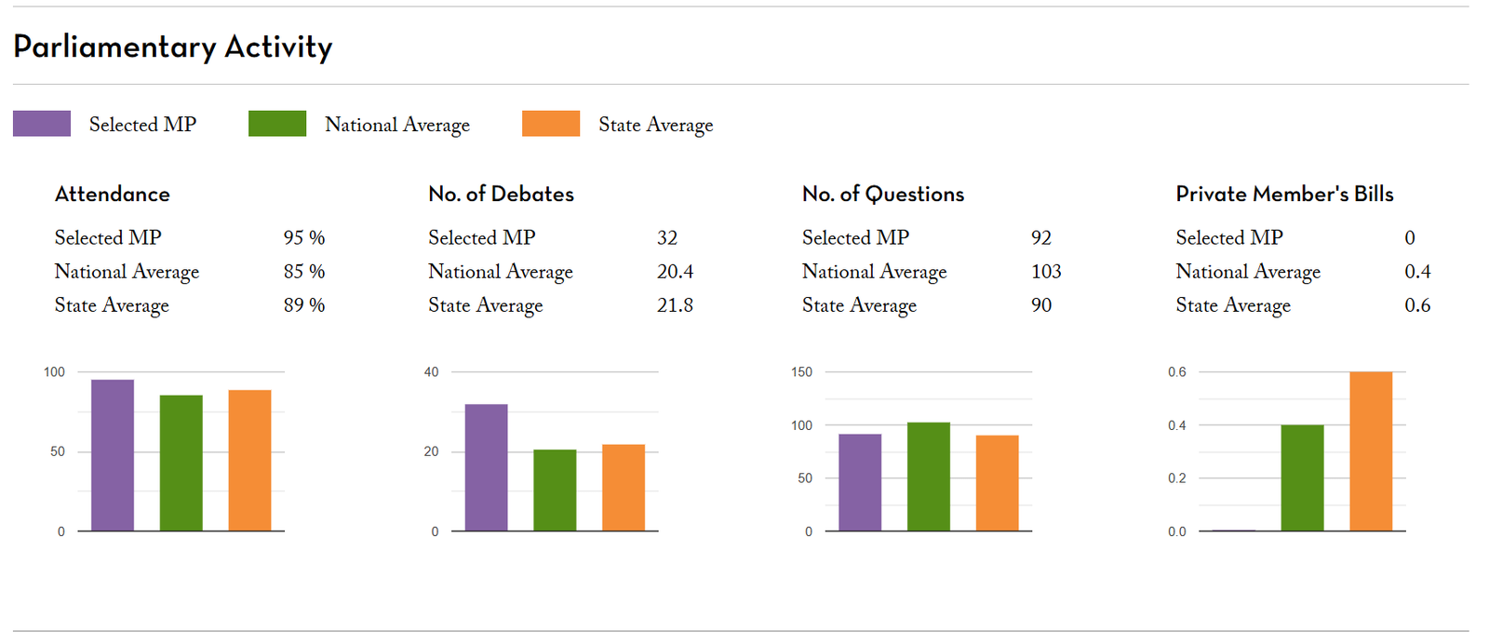Click the Private Member's Bills section title
Image resolution: width=1489 pixels, height=632 pixels.
click(1284, 194)
